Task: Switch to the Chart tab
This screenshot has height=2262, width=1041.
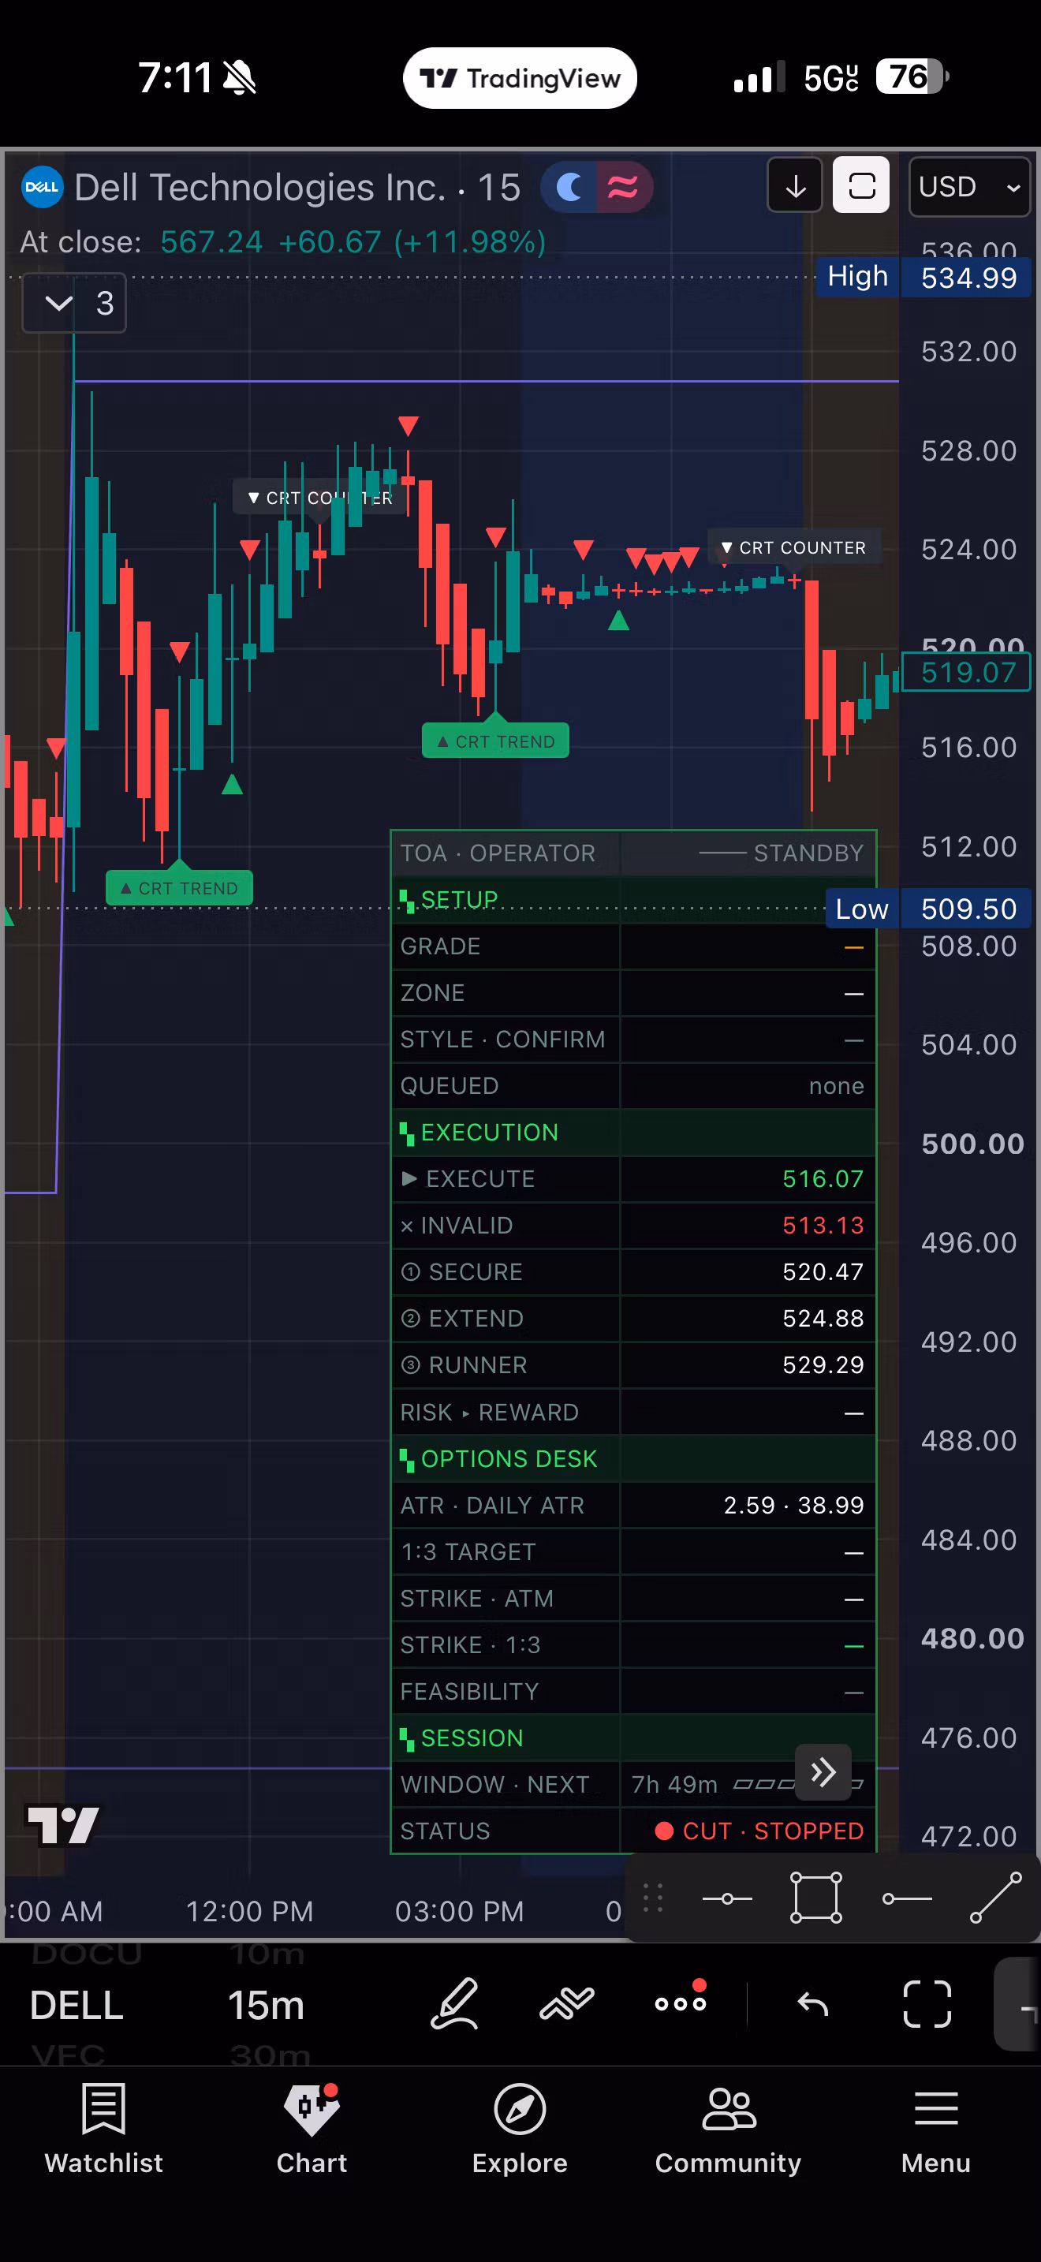Action: click(x=312, y=2129)
